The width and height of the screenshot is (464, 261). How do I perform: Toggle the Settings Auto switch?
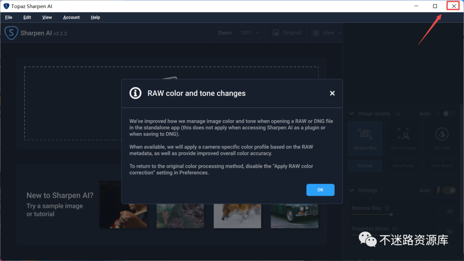click(449, 190)
